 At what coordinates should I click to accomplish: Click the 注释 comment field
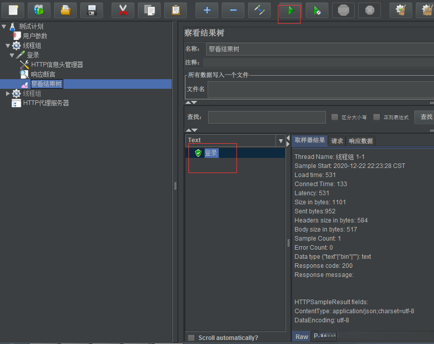(x=318, y=63)
